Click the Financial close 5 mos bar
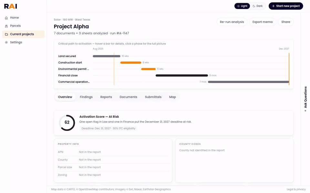Image resolution: width=310 pixels, height=193 pixels. (x=182, y=75)
